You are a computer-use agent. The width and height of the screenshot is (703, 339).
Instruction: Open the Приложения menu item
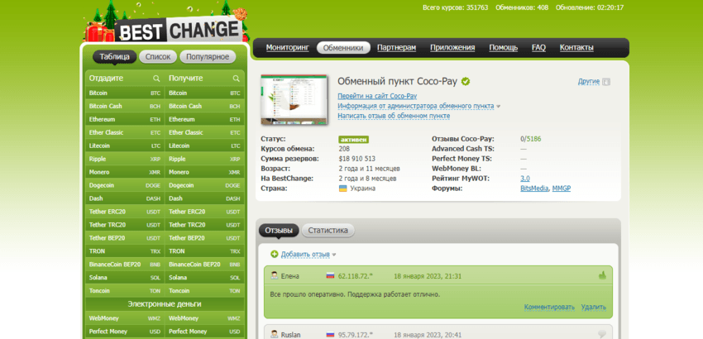tap(452, 47)
